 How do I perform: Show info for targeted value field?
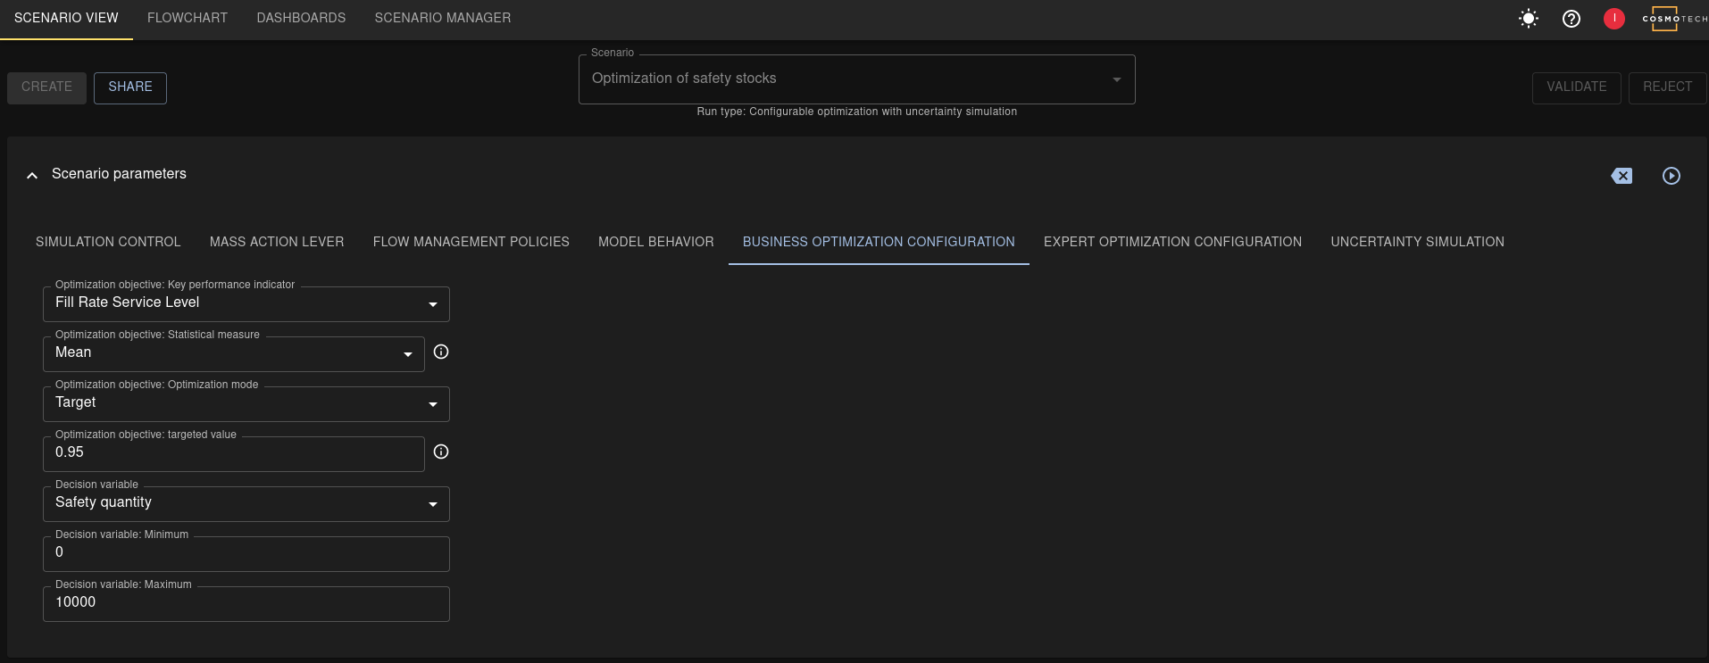click(441, 452)
